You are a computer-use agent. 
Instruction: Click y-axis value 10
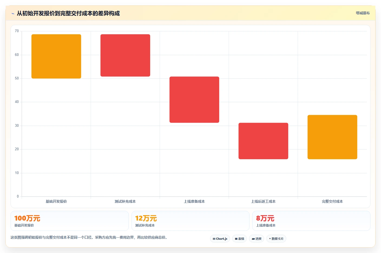coord(17,173)
